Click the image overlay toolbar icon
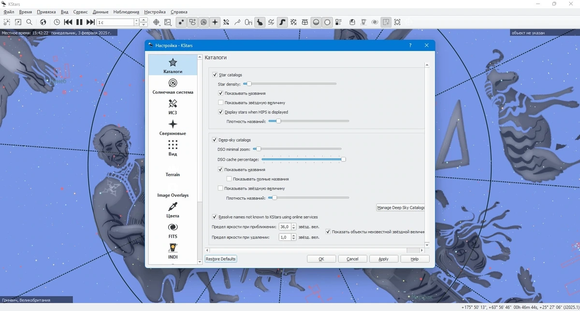The width and height of the screenshot is (580, 311). [167, 22]
